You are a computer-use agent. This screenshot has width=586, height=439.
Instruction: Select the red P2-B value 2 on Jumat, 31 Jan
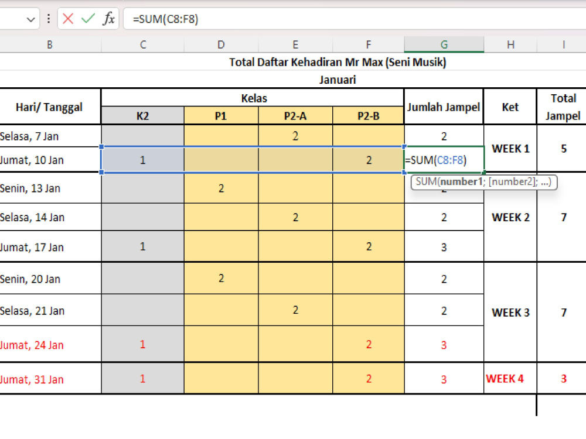(x=369, y=379)
